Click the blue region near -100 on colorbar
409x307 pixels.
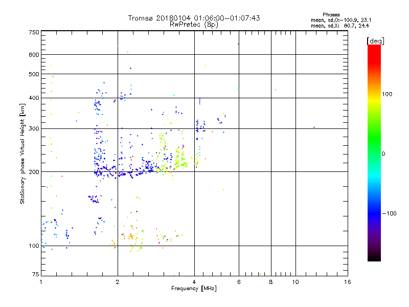pos(374,213)
